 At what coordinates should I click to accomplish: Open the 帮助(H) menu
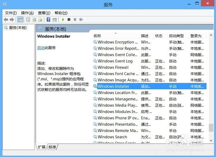click(x=61, y=13)
